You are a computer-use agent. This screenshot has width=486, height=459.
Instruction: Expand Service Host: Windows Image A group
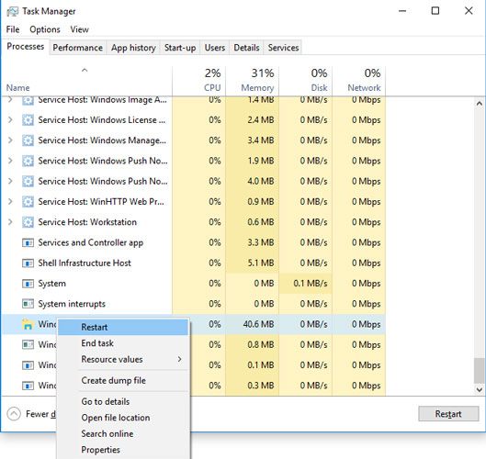point(10,100)
